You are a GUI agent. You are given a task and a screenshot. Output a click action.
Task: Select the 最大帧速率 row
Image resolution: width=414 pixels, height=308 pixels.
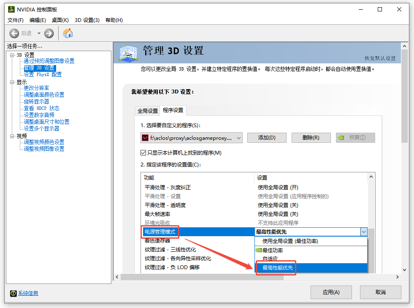pos(254,214)
